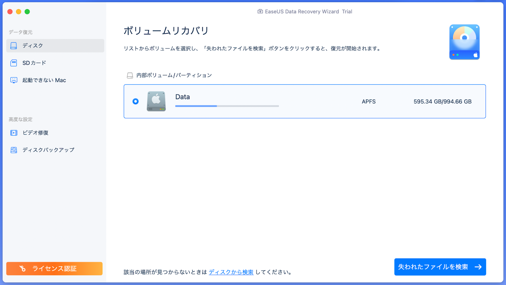Click the ボリュームリカバリ page title
The height and width of the screenshot is (285, 506).
[166, 31]
